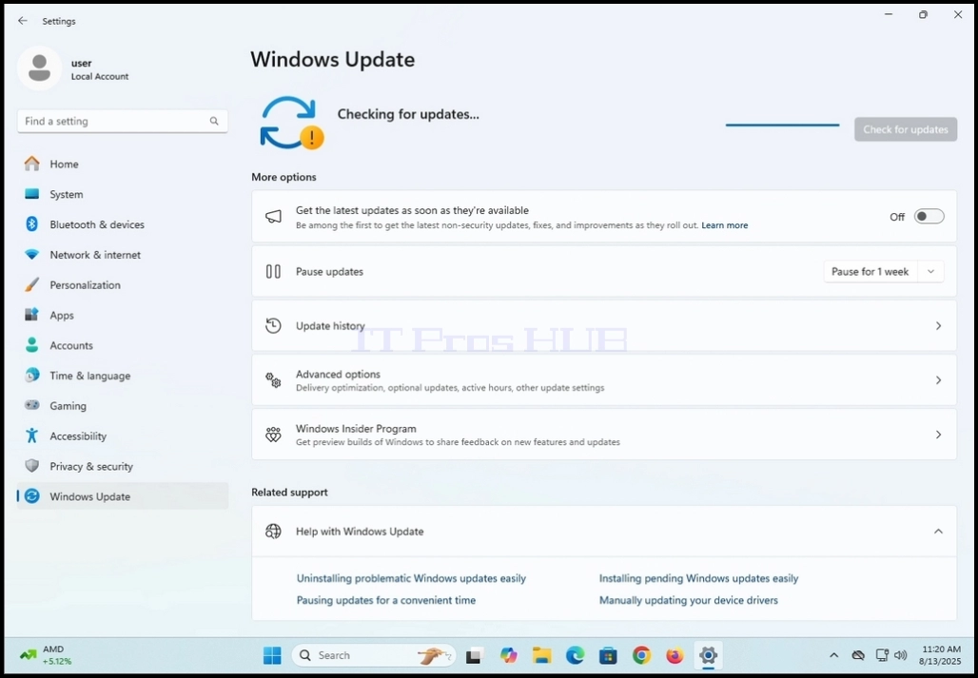Click the checking for updates progress bar
Viewport: 978px width, 678px height.
tap(782, 126)
